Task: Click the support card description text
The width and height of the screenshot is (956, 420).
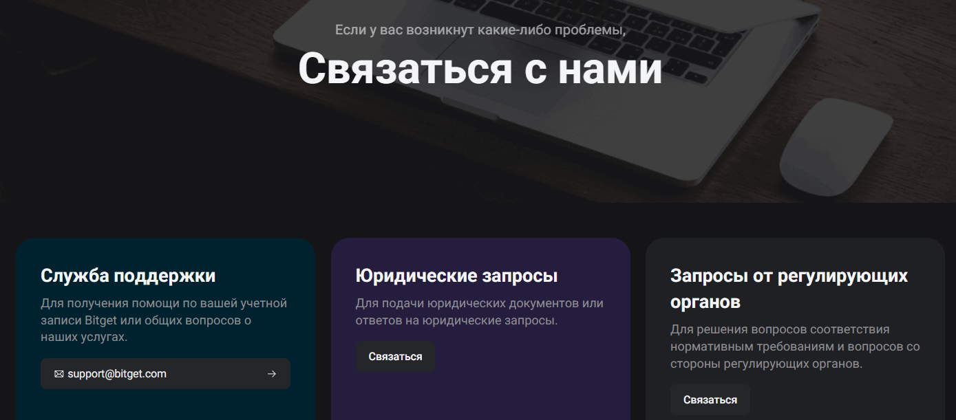Action: coord(165,319)
